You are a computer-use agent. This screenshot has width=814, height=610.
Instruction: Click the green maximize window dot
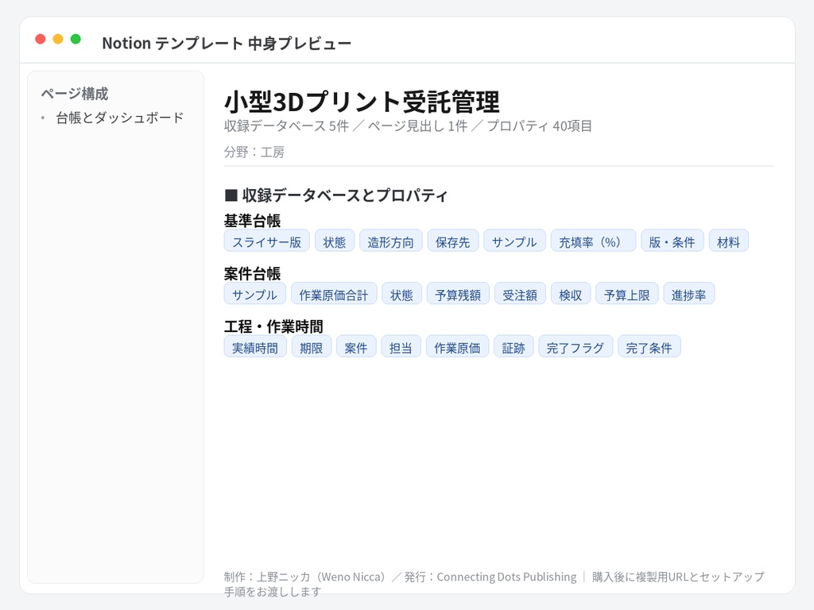click(x=76, y=39)
